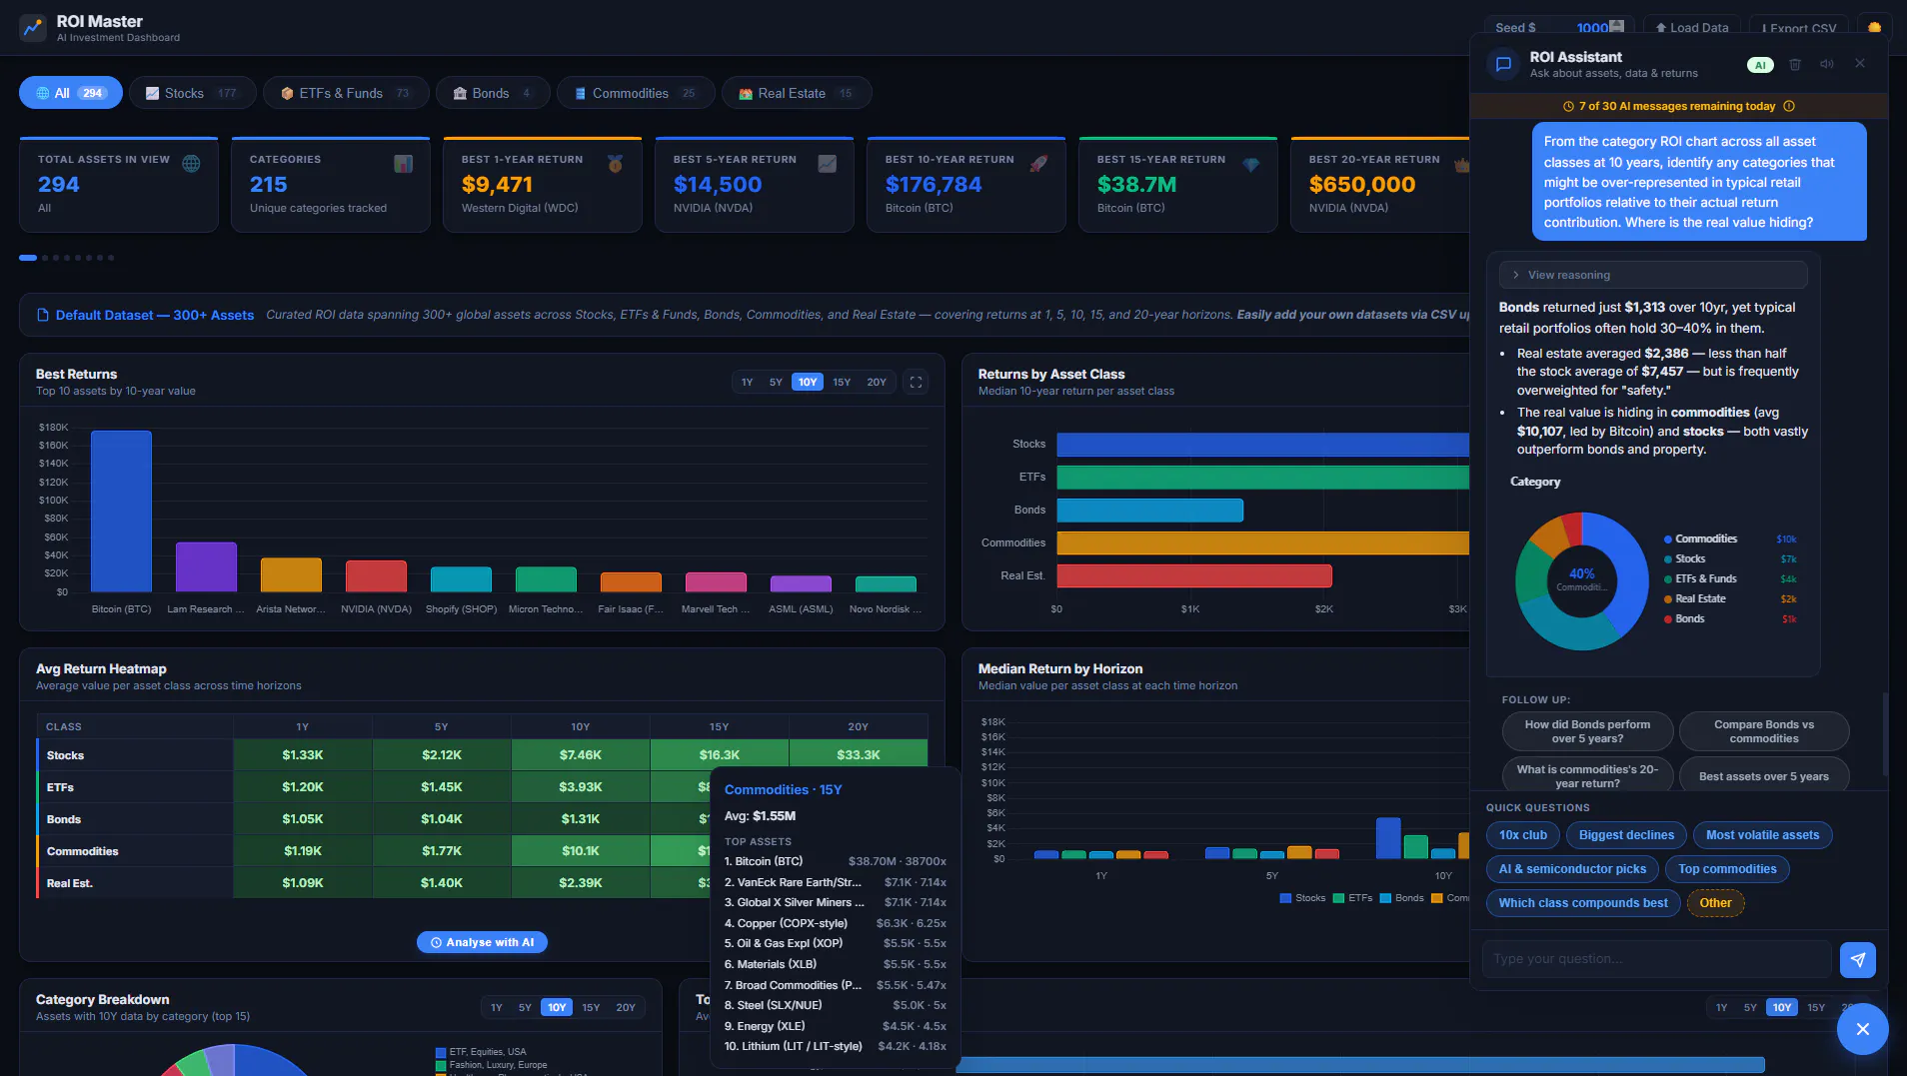The image size is (1907, 1076).
Task: Click the bar chart icon on Categories card
Action: pyautogui.click(x=404, y=164)
